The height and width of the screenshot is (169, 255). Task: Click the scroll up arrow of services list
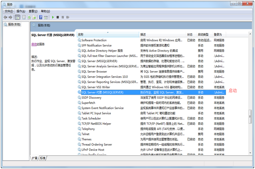point(250,34)
